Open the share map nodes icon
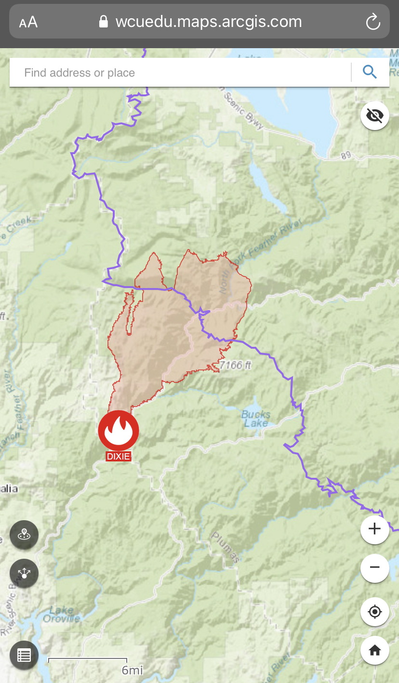The image size is (399, 683). tap(24, 573)
